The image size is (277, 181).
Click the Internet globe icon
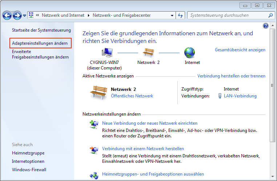coord(189,53)
